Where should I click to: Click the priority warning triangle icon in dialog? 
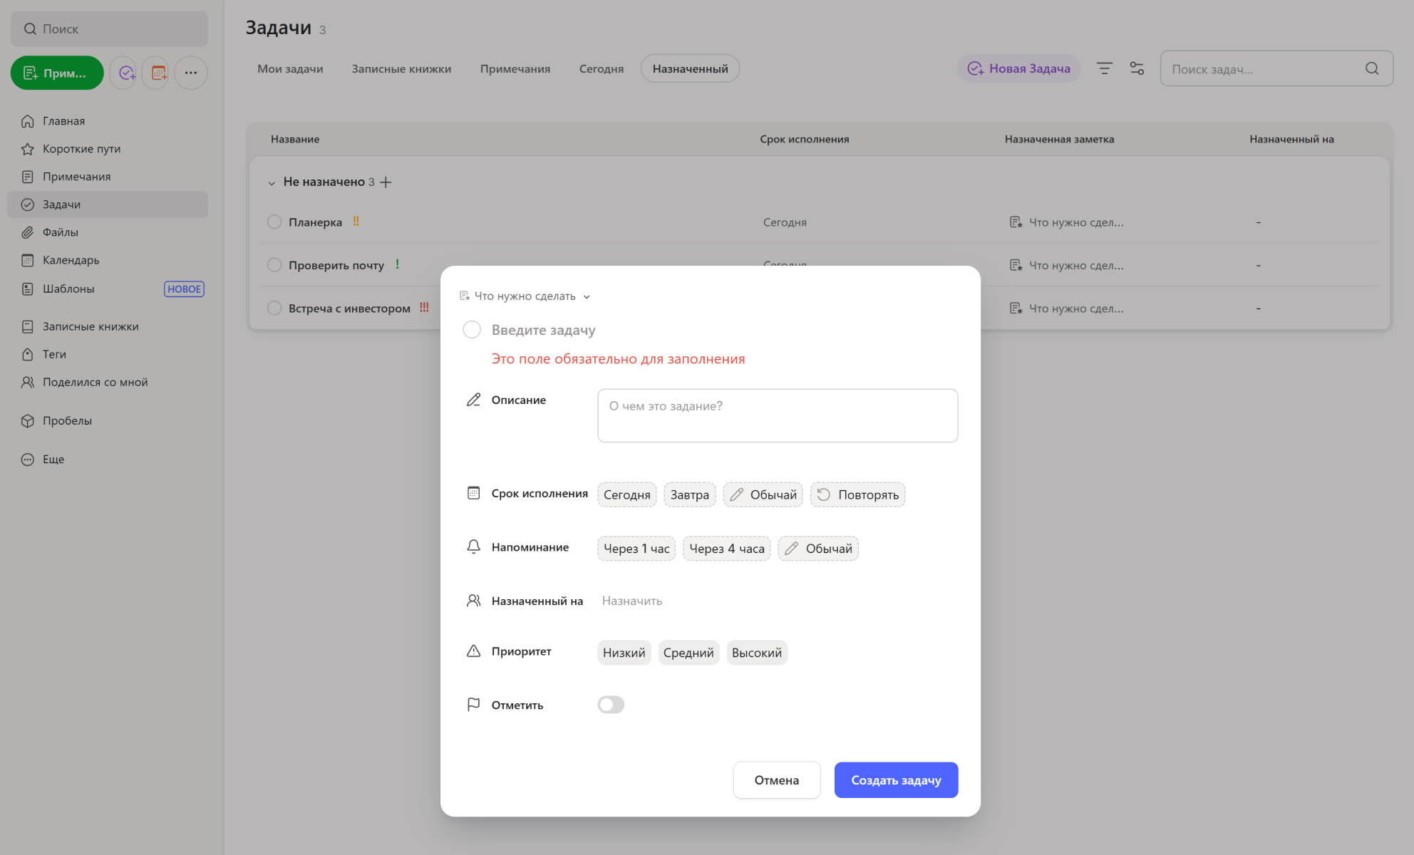coord(473,651)
